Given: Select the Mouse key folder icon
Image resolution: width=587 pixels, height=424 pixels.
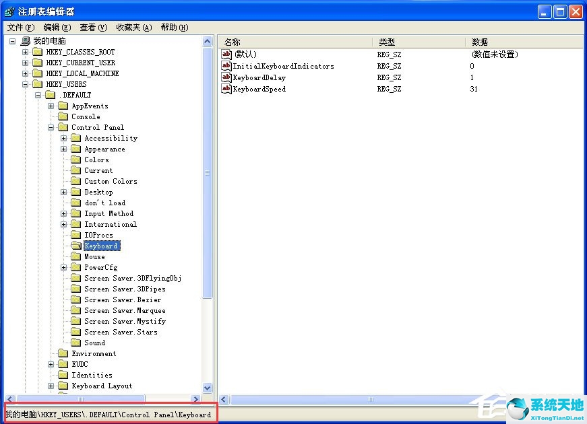Looking at the screenshot, I should [77, 256].
